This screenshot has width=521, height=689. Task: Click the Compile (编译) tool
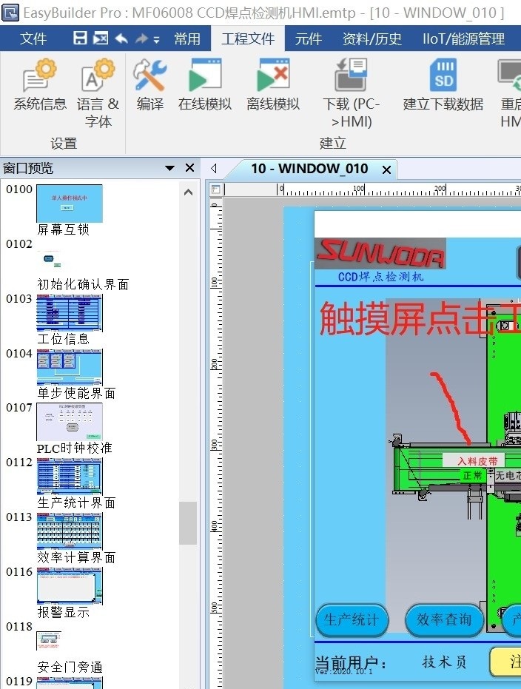[149, 85]
